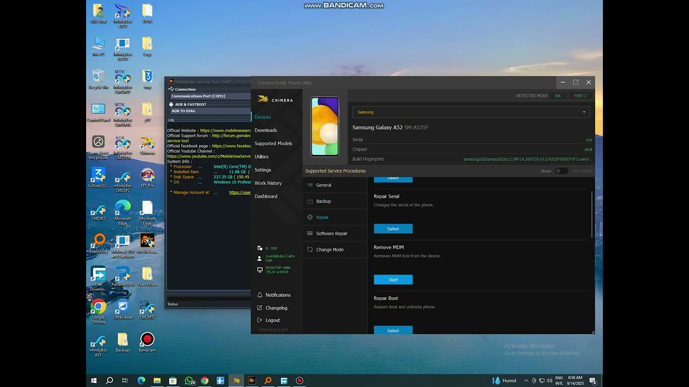Open the Changelog entry in Chimera

pos(276,308)
